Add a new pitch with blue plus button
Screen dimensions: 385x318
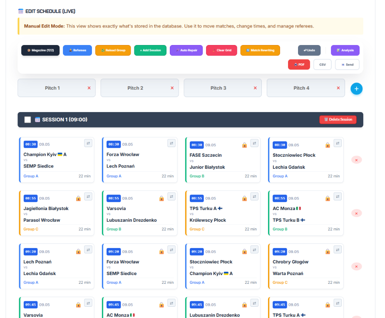pos(356,89)
